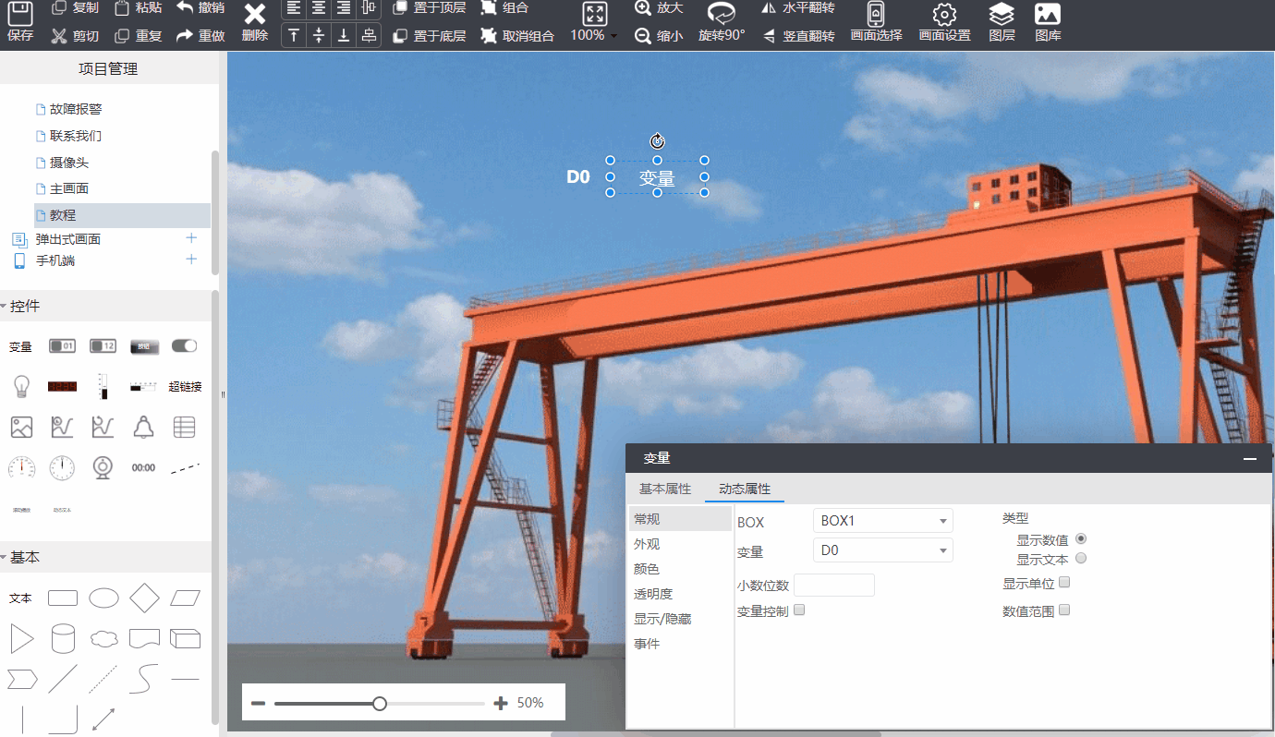Collapse the 基本 section

tap(4, 557)
